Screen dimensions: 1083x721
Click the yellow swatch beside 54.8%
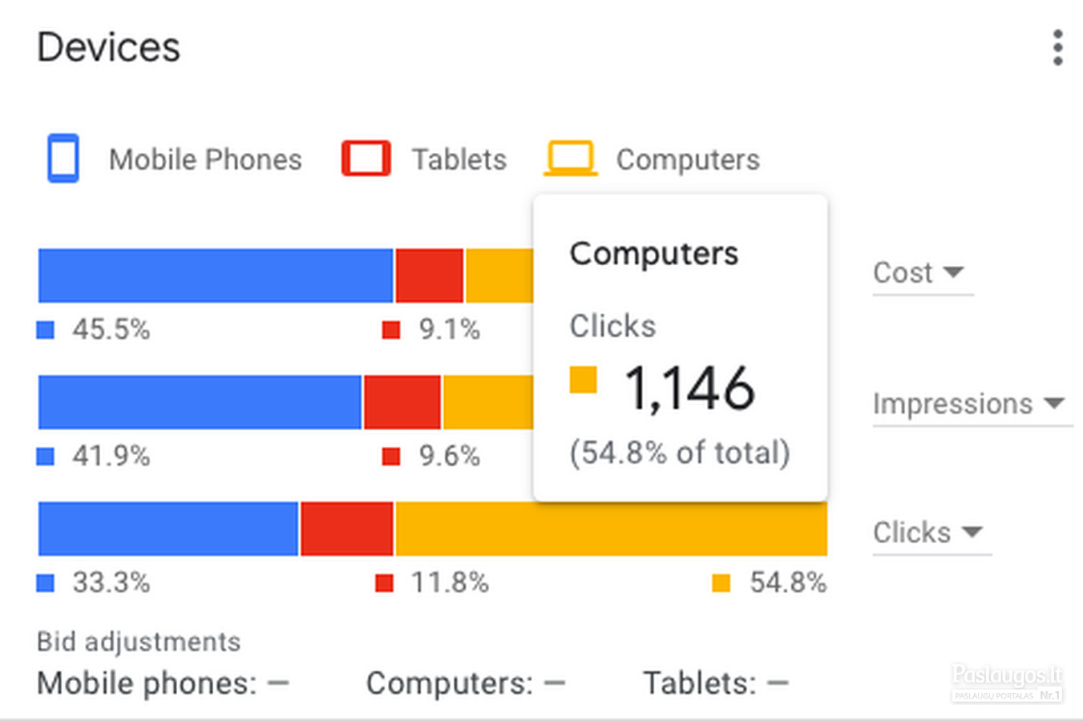[721, 583]
